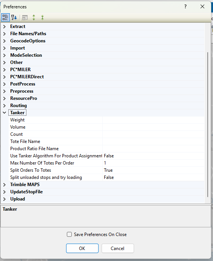Select the Volume property label
Image resolution: width=213 pixels, height=261 pixels.
[x=18, y=127]
